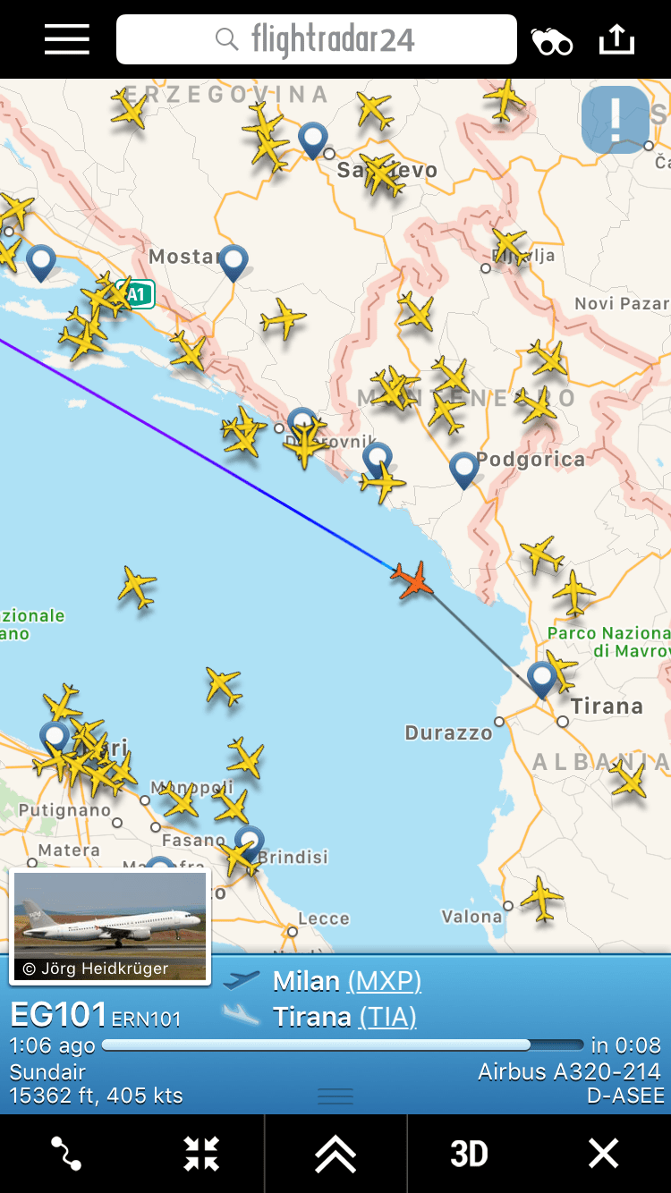Click the flightradar24 search field
Image resolution: width=671 pixels, height=1193 pixels.
(317, 40)
